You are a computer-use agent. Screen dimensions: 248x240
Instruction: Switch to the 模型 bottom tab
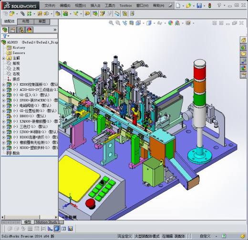coord(28,222)
